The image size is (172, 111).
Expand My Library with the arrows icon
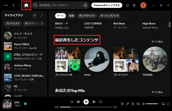pos(42,16)
